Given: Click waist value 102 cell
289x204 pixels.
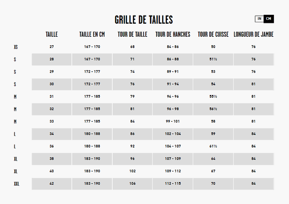Looking at the screenshot, I should (x=132, y=171).
